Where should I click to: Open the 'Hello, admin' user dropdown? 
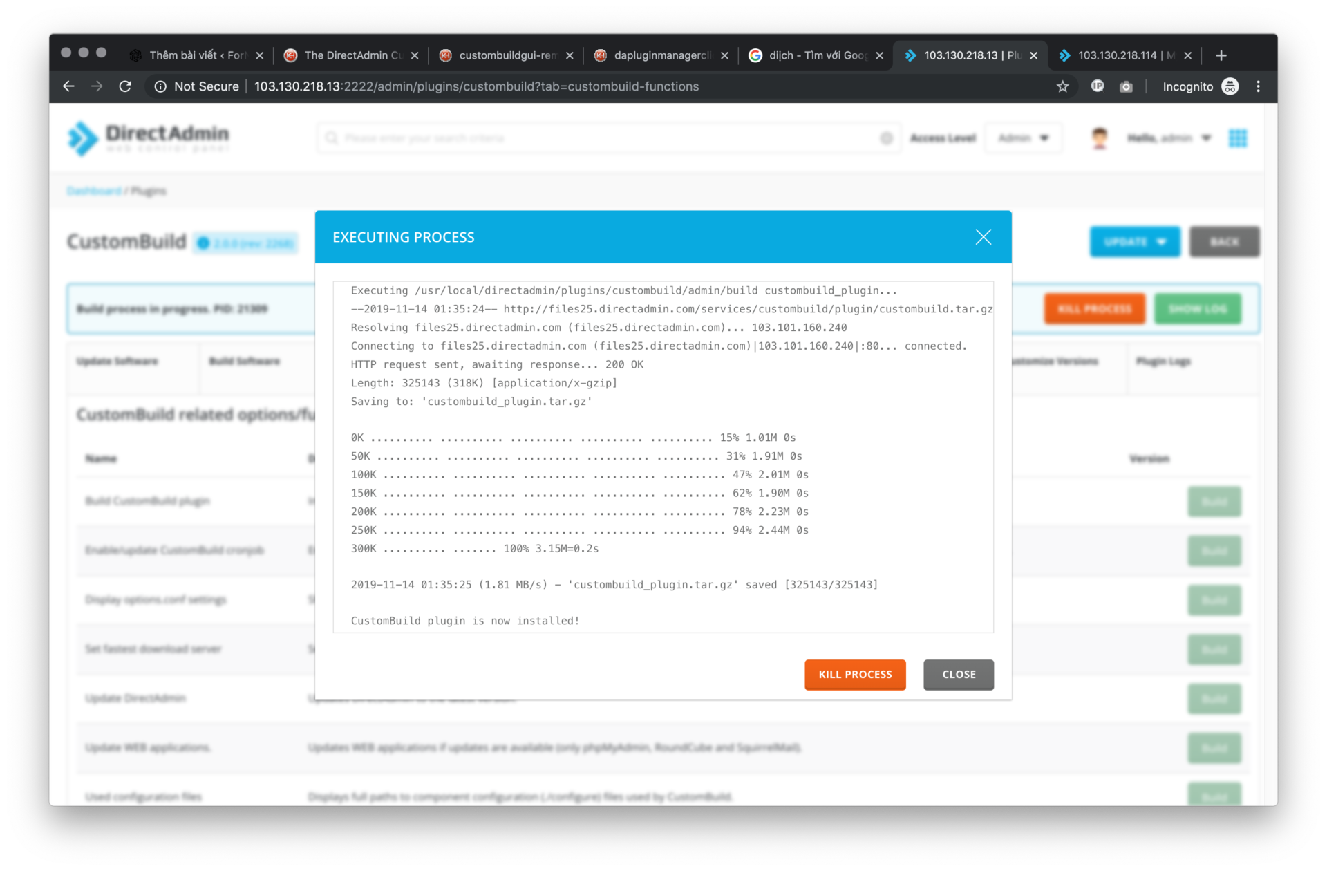[1169, 138]
